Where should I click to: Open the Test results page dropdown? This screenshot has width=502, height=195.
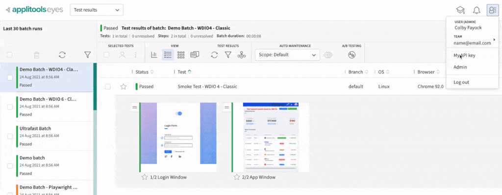coord(97,10)
